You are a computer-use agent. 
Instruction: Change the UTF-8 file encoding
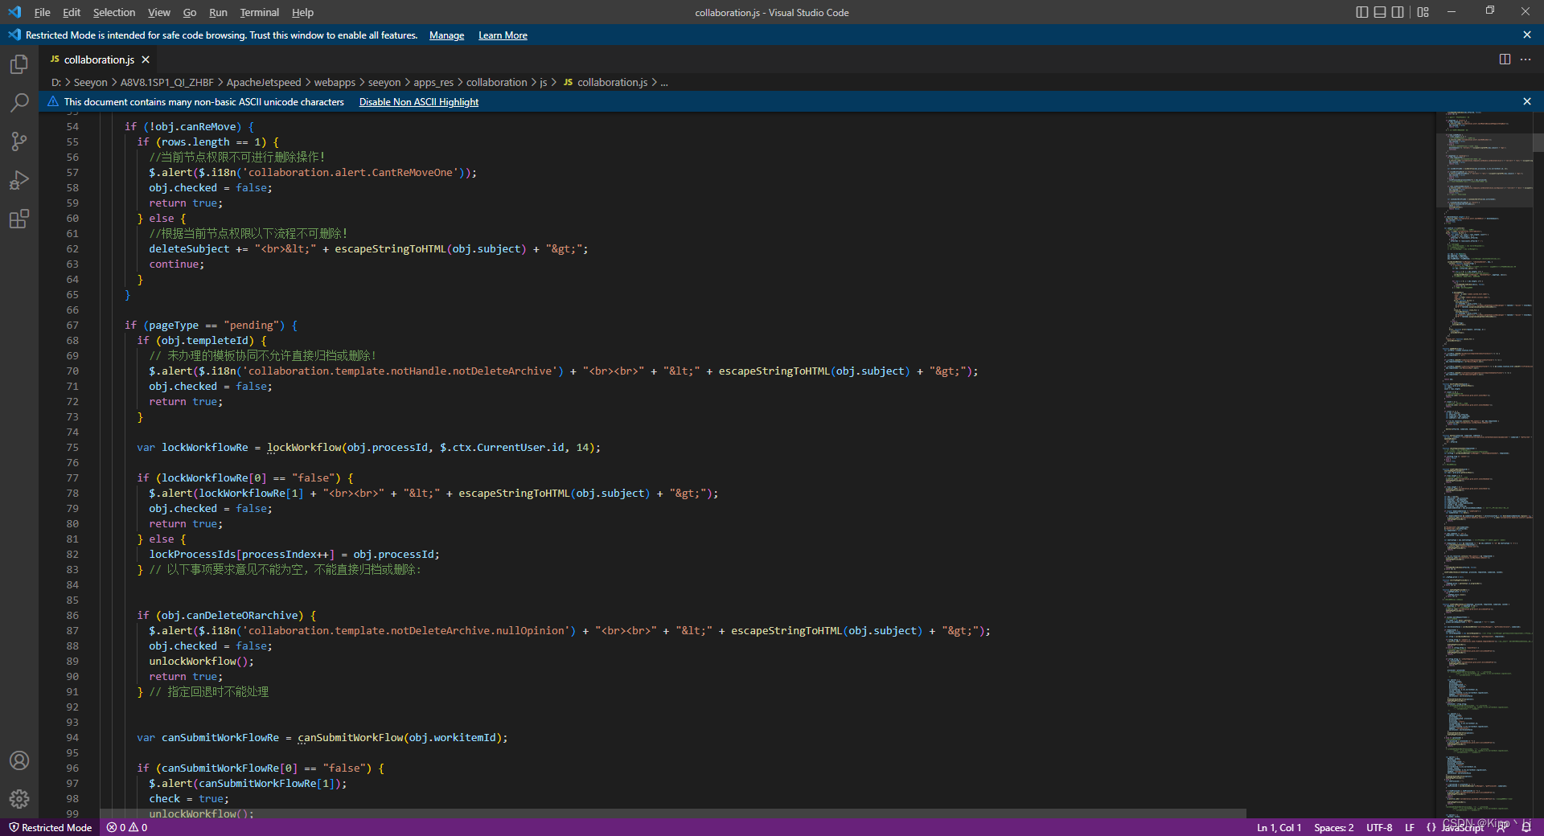[x=1379, y=827]
